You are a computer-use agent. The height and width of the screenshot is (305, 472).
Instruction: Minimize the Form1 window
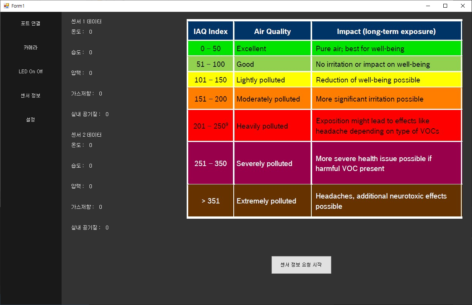(x=428, y=6)
